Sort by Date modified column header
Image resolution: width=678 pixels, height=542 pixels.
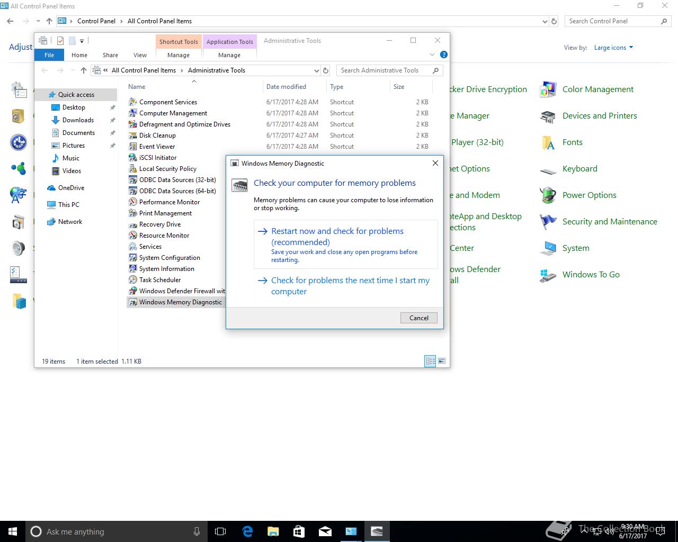[x=295, y=87]
